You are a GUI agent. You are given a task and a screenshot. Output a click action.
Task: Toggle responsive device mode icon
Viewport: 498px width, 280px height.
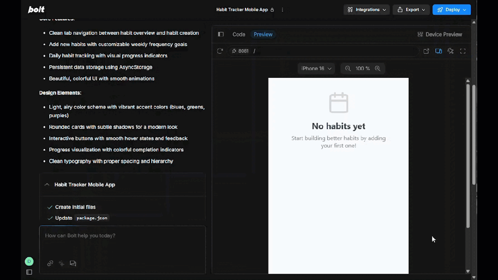(438, 51)
